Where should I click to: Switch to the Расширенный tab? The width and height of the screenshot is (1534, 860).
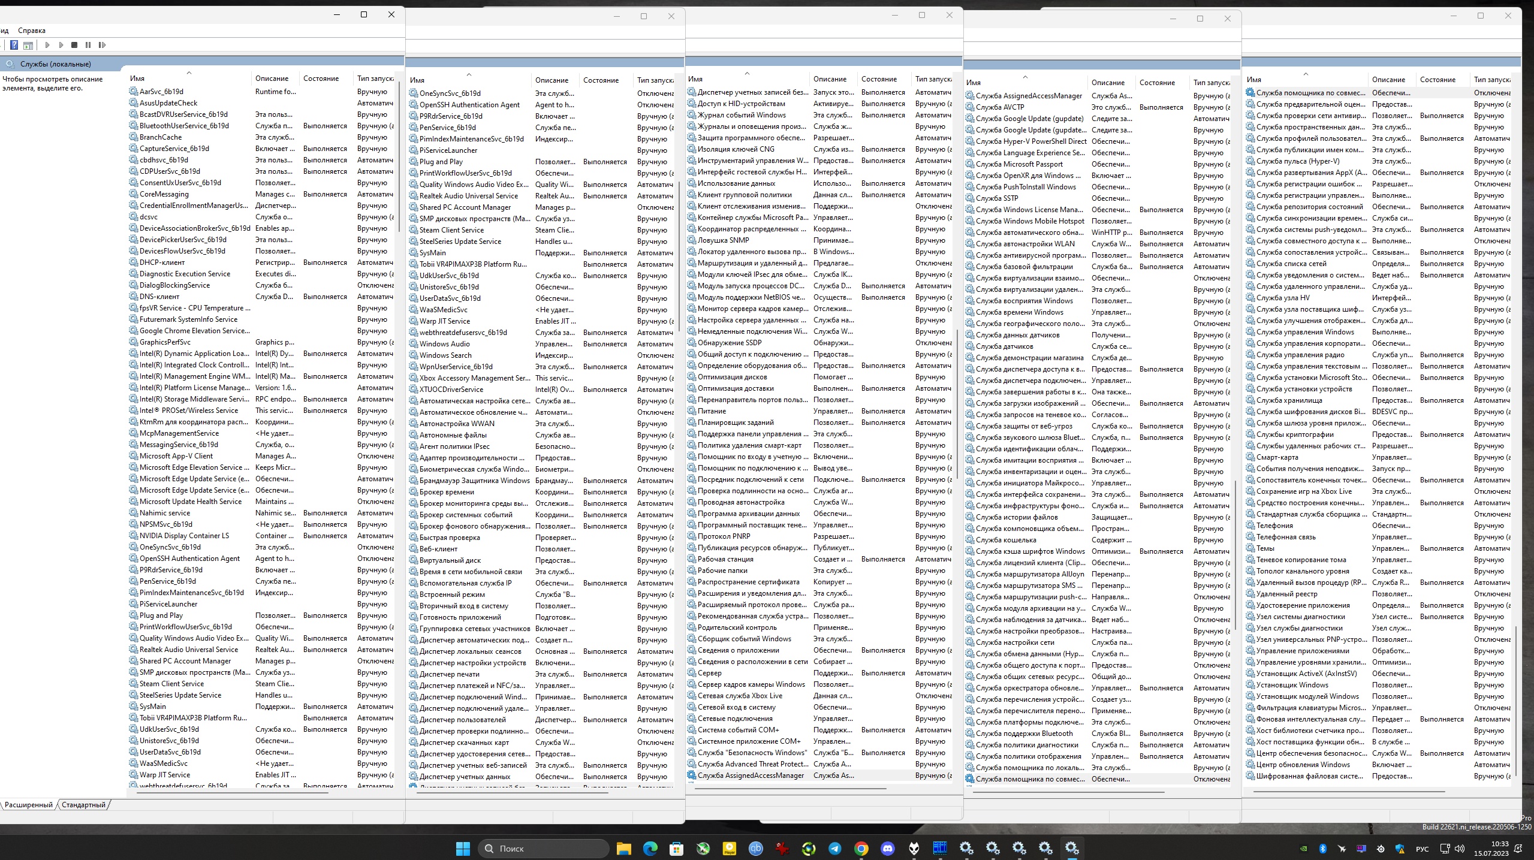point(29,805)
